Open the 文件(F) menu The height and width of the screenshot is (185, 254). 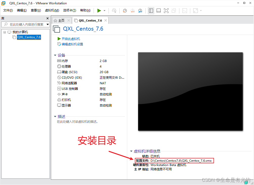(x=8, y=10)
